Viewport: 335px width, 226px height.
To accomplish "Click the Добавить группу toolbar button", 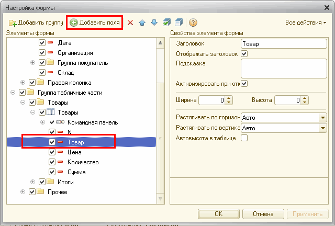I will tap(36, 22).
